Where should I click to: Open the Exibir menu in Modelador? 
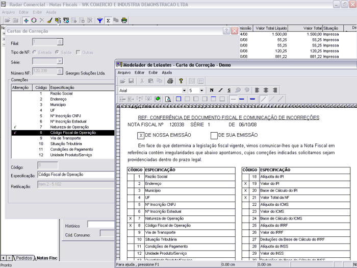click(x=153, y=72)
